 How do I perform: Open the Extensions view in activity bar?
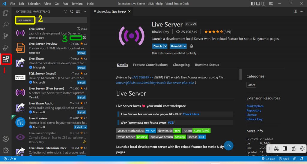tap(6, 59)
